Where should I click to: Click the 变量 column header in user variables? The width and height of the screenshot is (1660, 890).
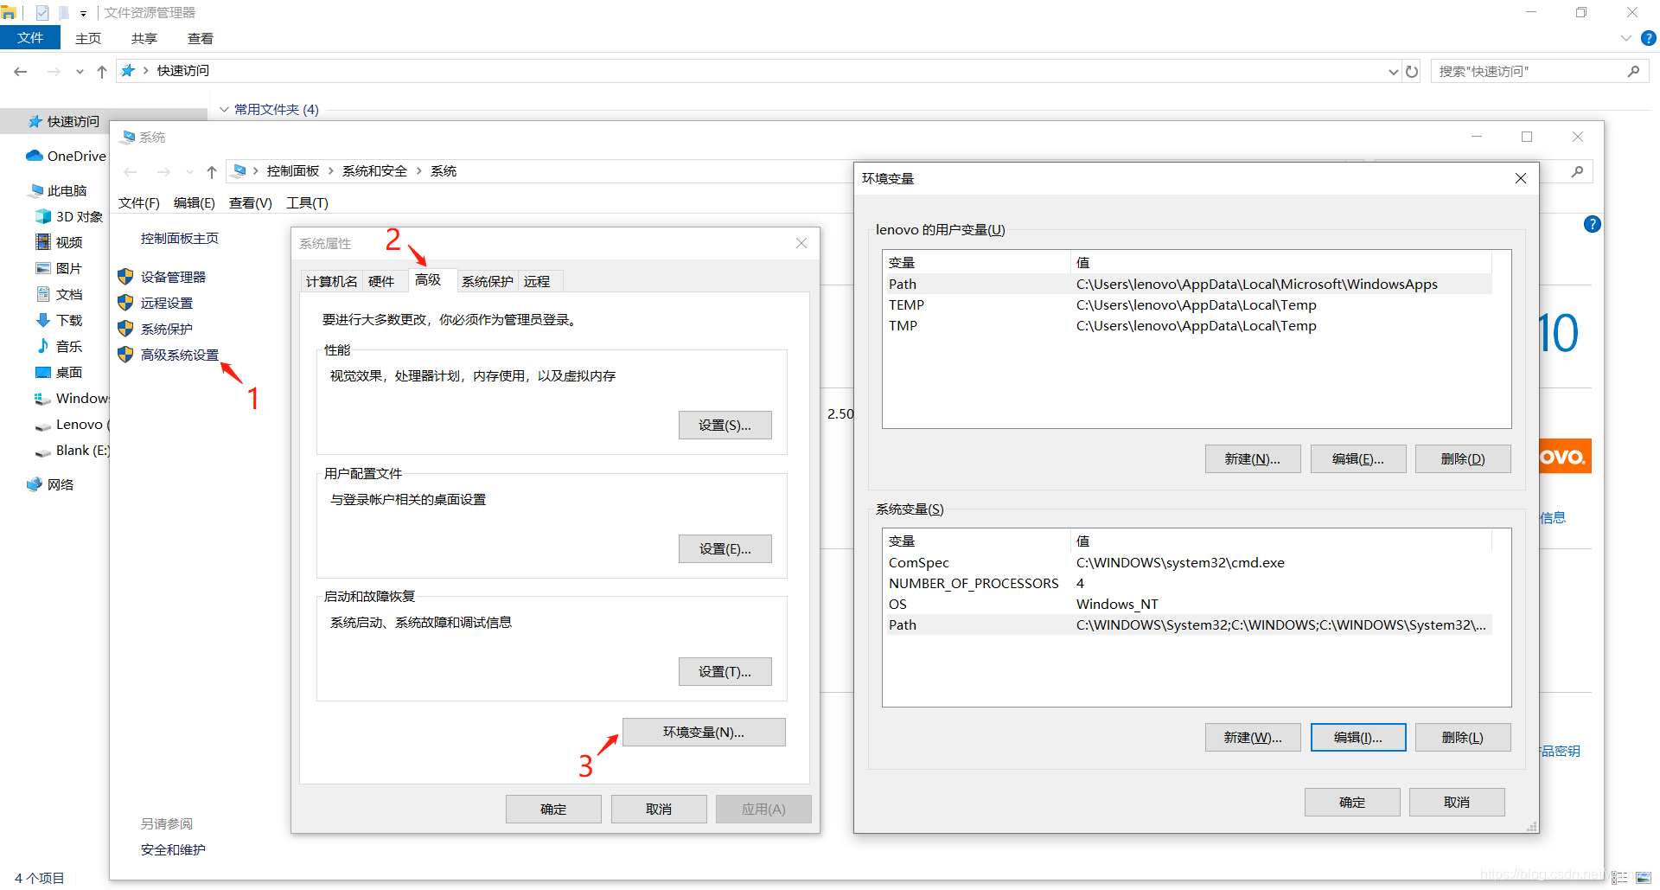[977, 262]
